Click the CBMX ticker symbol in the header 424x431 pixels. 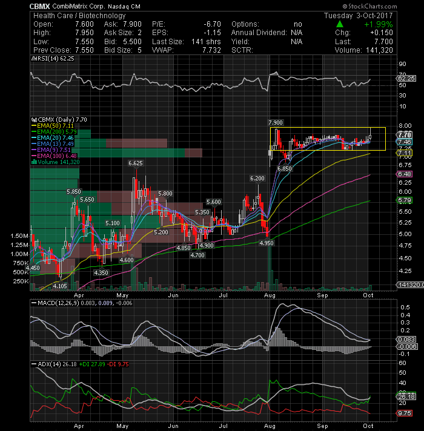tap(40, 6)
